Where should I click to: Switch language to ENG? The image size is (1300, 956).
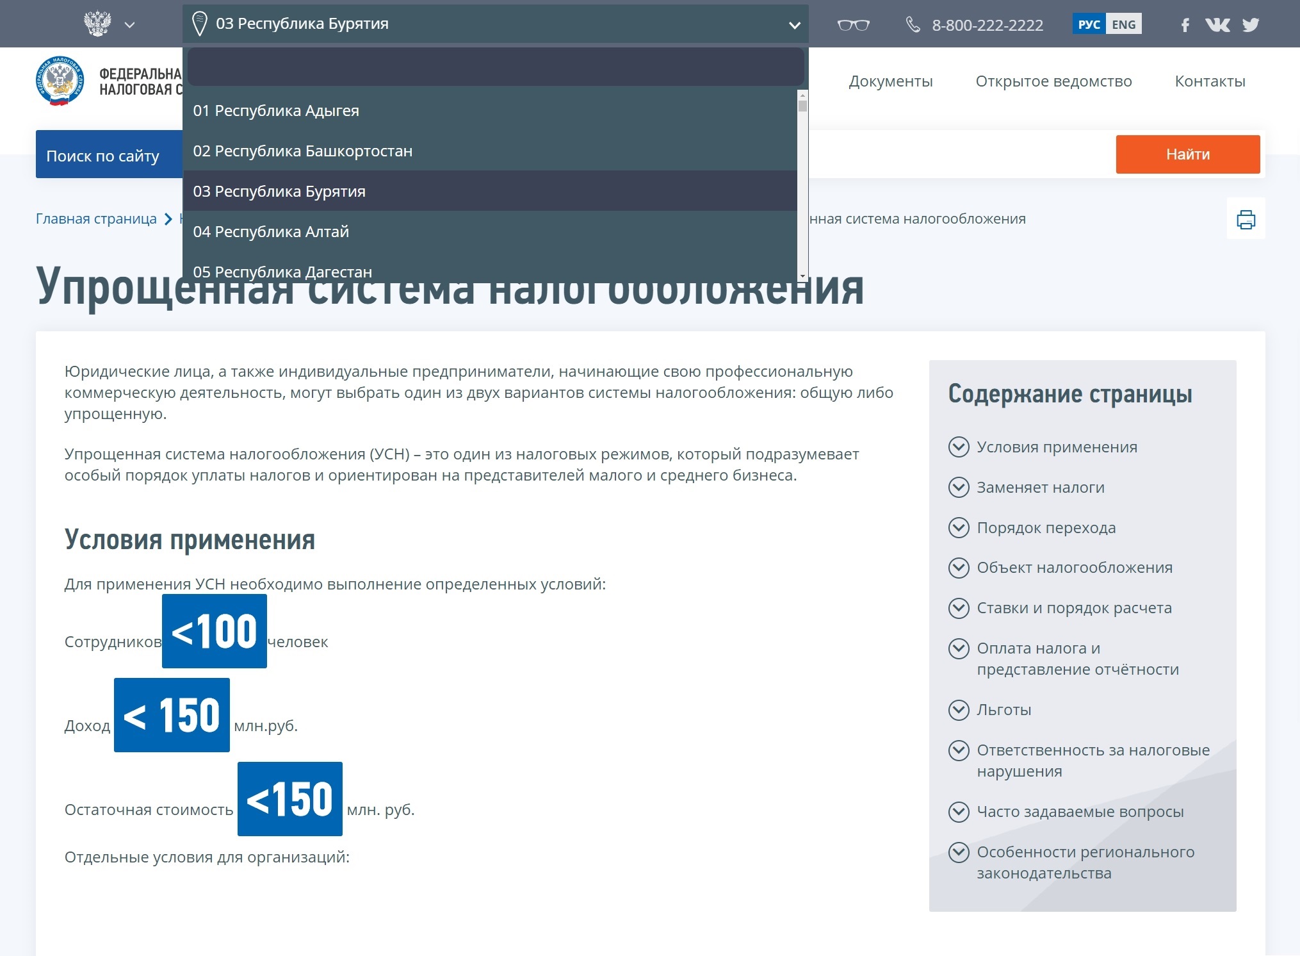pos(1124,24)
